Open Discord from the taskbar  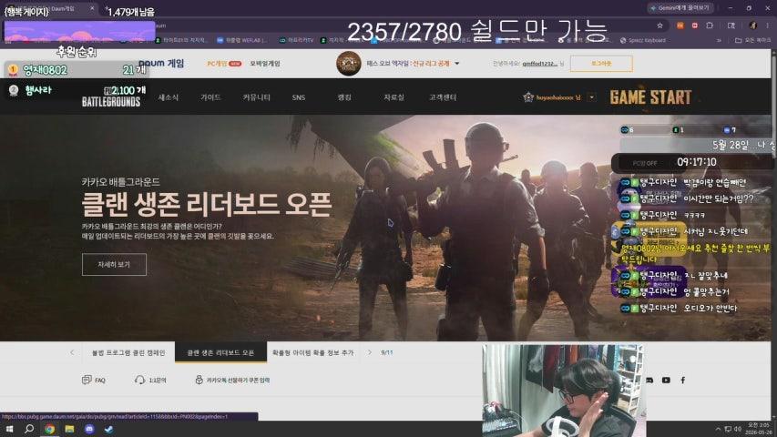[89, 429]
